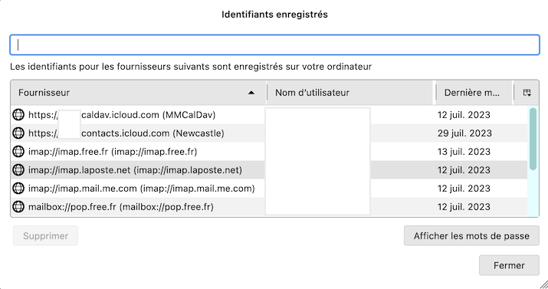This screenshot has height=289, width=548.
Task: Close the dialog with Fermer
Action: tap(509, 265)
